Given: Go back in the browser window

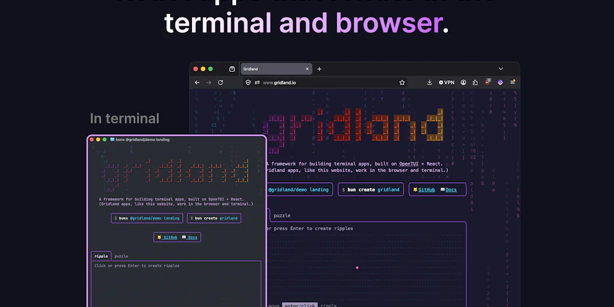Looking at the screenshot, I should coord(197,83).
